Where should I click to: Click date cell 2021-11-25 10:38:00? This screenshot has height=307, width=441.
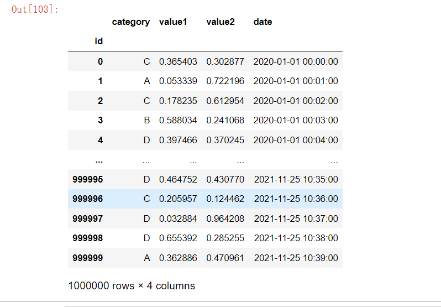(296, 238)
